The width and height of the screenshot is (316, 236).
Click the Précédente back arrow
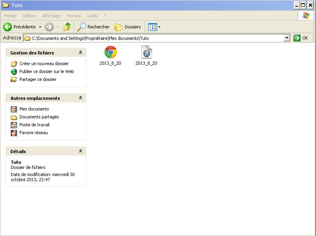pyautogui.click(x=8, y=27)
